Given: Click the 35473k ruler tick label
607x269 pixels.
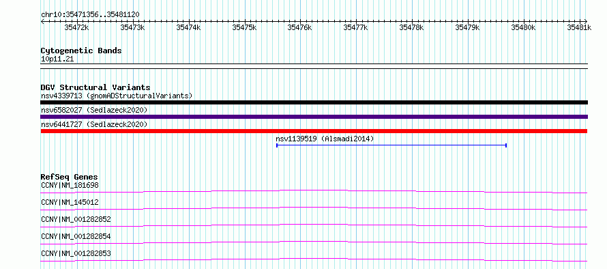Looking at the screenshot, I should [133, 27].
